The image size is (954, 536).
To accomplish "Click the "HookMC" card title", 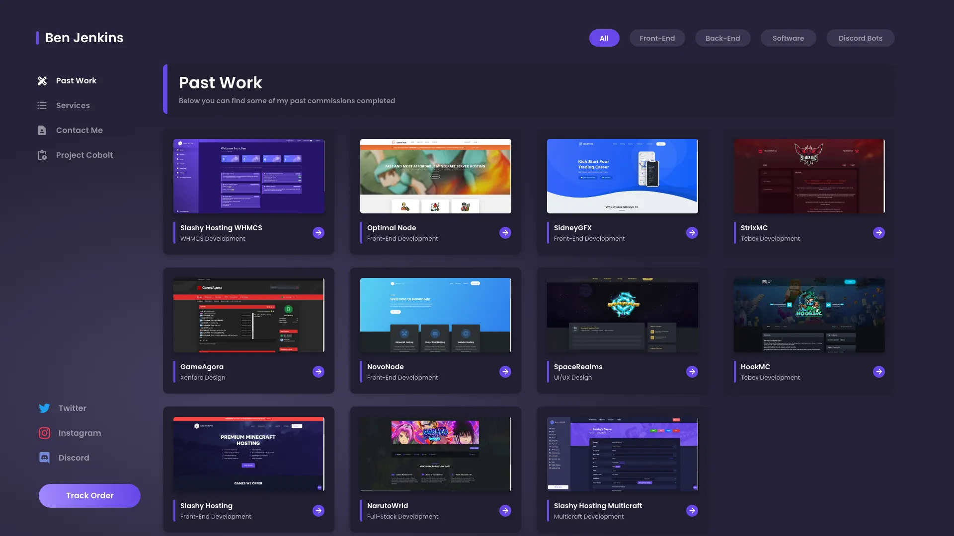I will point(755,367).
